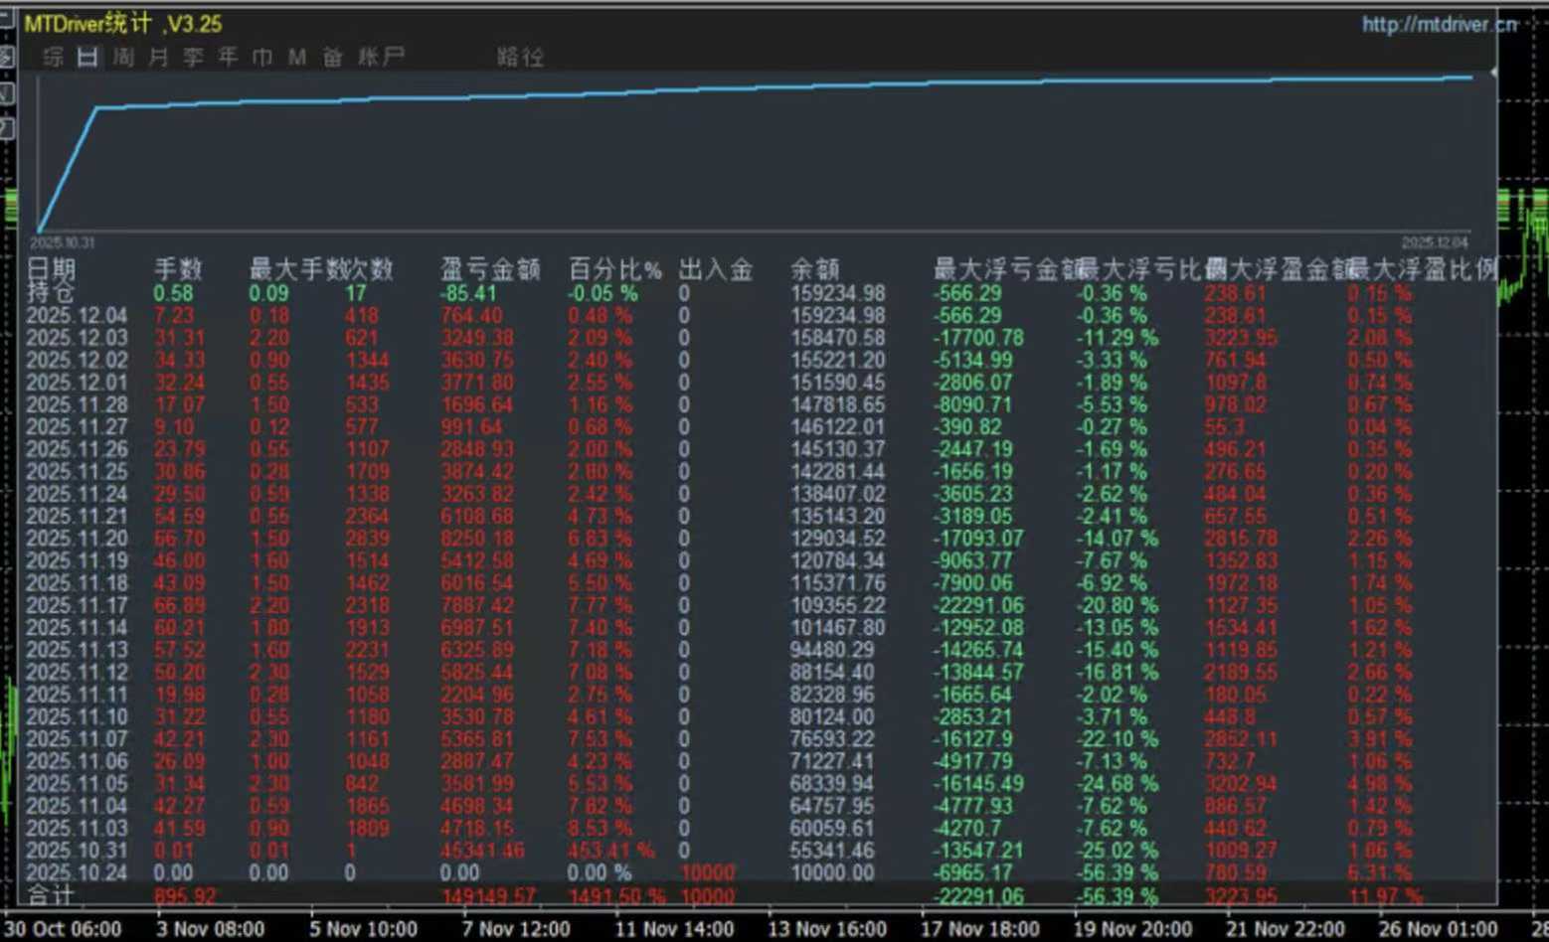Switch to the 年 yearly tab
This screenshot has height=942, width=1549.
(x=228, y=57)
